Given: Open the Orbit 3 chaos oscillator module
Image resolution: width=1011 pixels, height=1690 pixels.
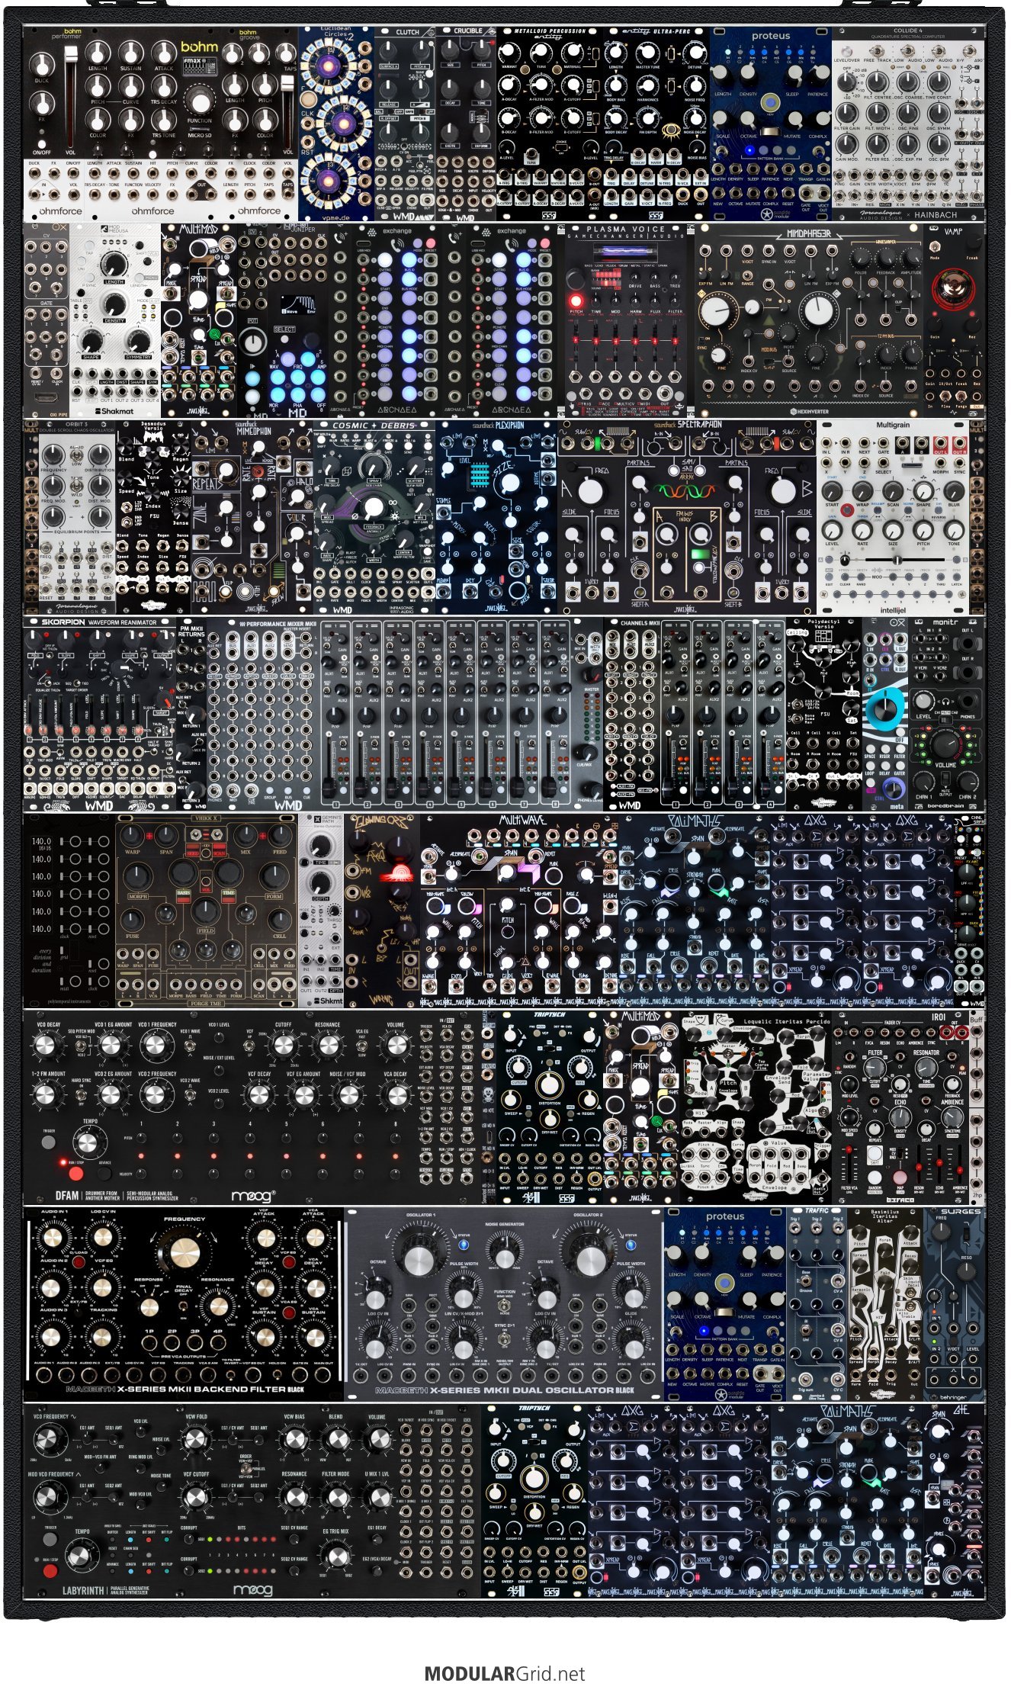Looking at the screenshot, I should point(76,516).
